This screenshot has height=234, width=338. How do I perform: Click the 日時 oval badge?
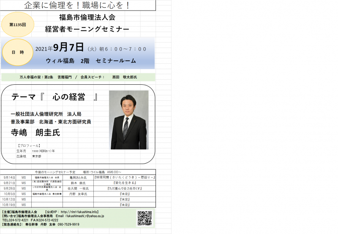(17, 52)
